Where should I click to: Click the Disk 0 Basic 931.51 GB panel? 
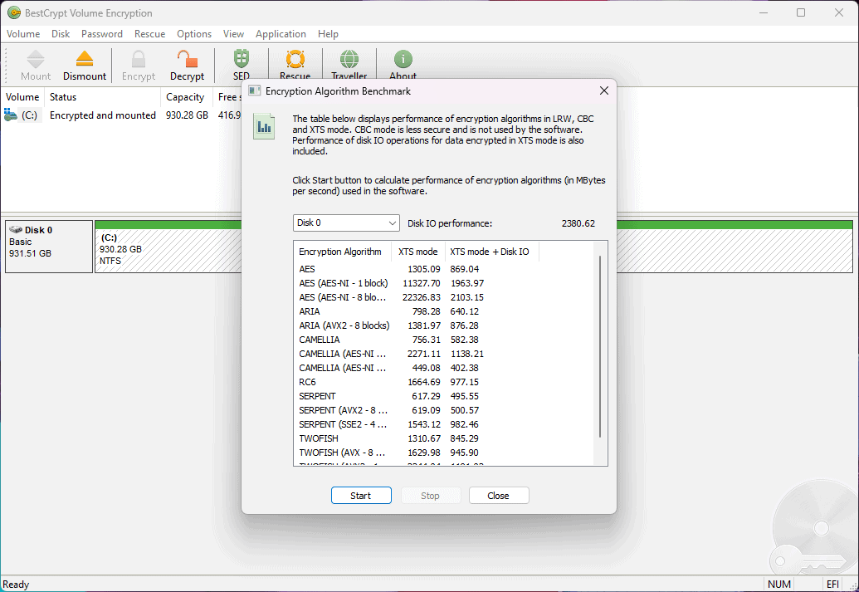[49, 247]
